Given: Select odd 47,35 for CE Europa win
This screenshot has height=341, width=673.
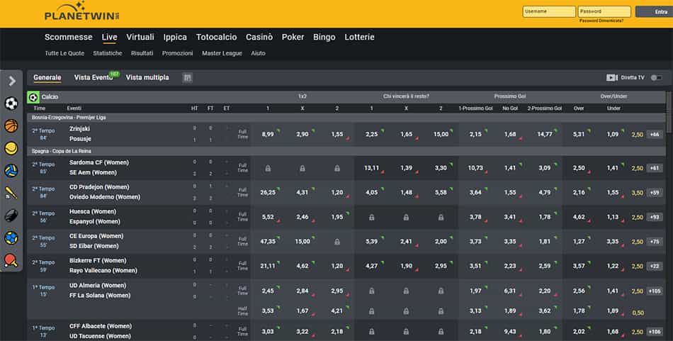Looking at the screenshot, I should [x=268, y=242].
